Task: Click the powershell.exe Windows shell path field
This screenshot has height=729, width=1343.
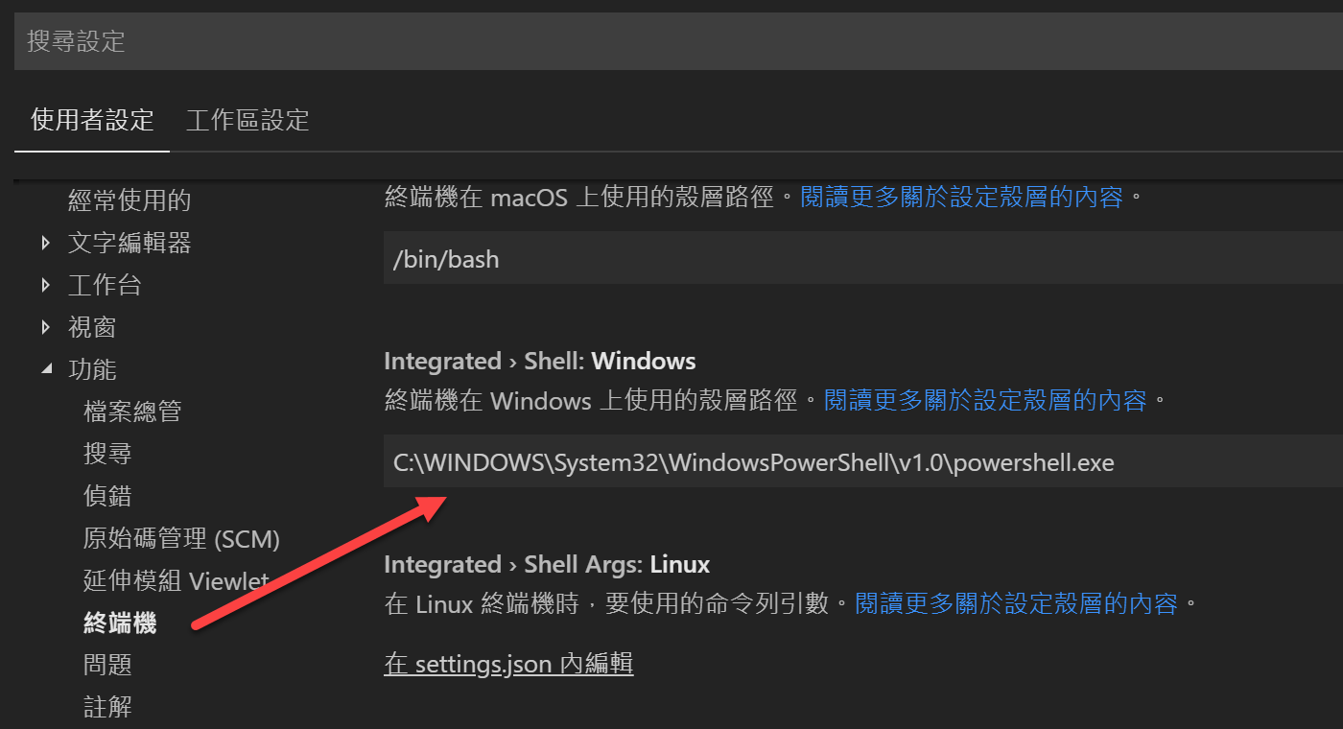Action: click(x=863, y=461)
